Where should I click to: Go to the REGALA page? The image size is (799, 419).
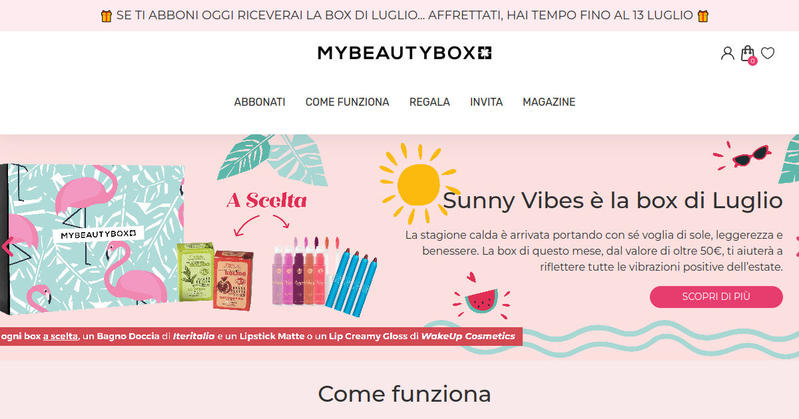429,102
